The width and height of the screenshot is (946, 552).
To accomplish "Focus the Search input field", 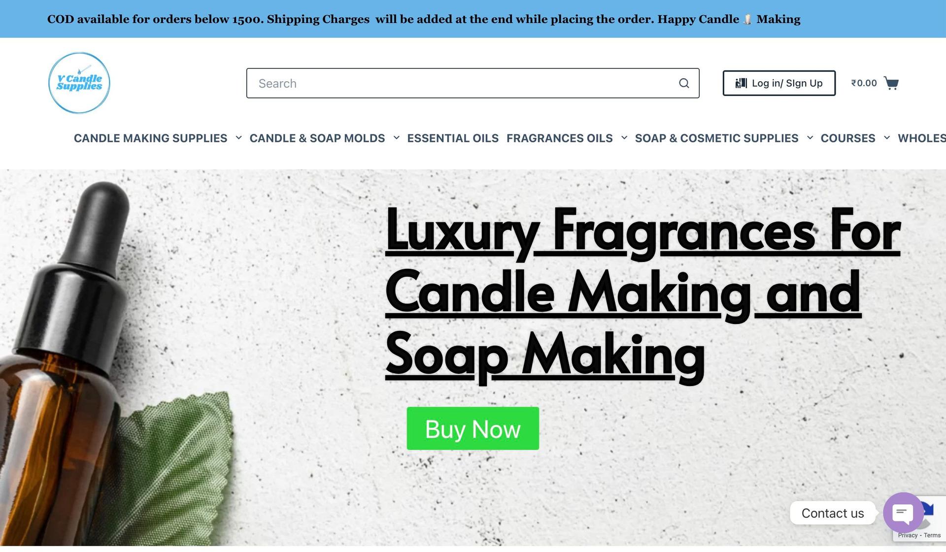I will (x=473, y=83).
